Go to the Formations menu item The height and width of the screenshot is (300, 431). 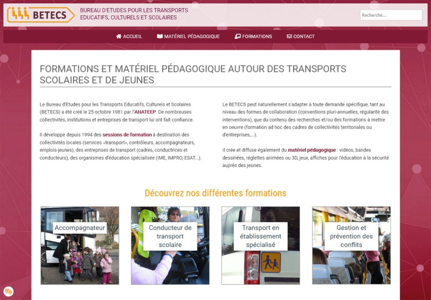[253, 37]
